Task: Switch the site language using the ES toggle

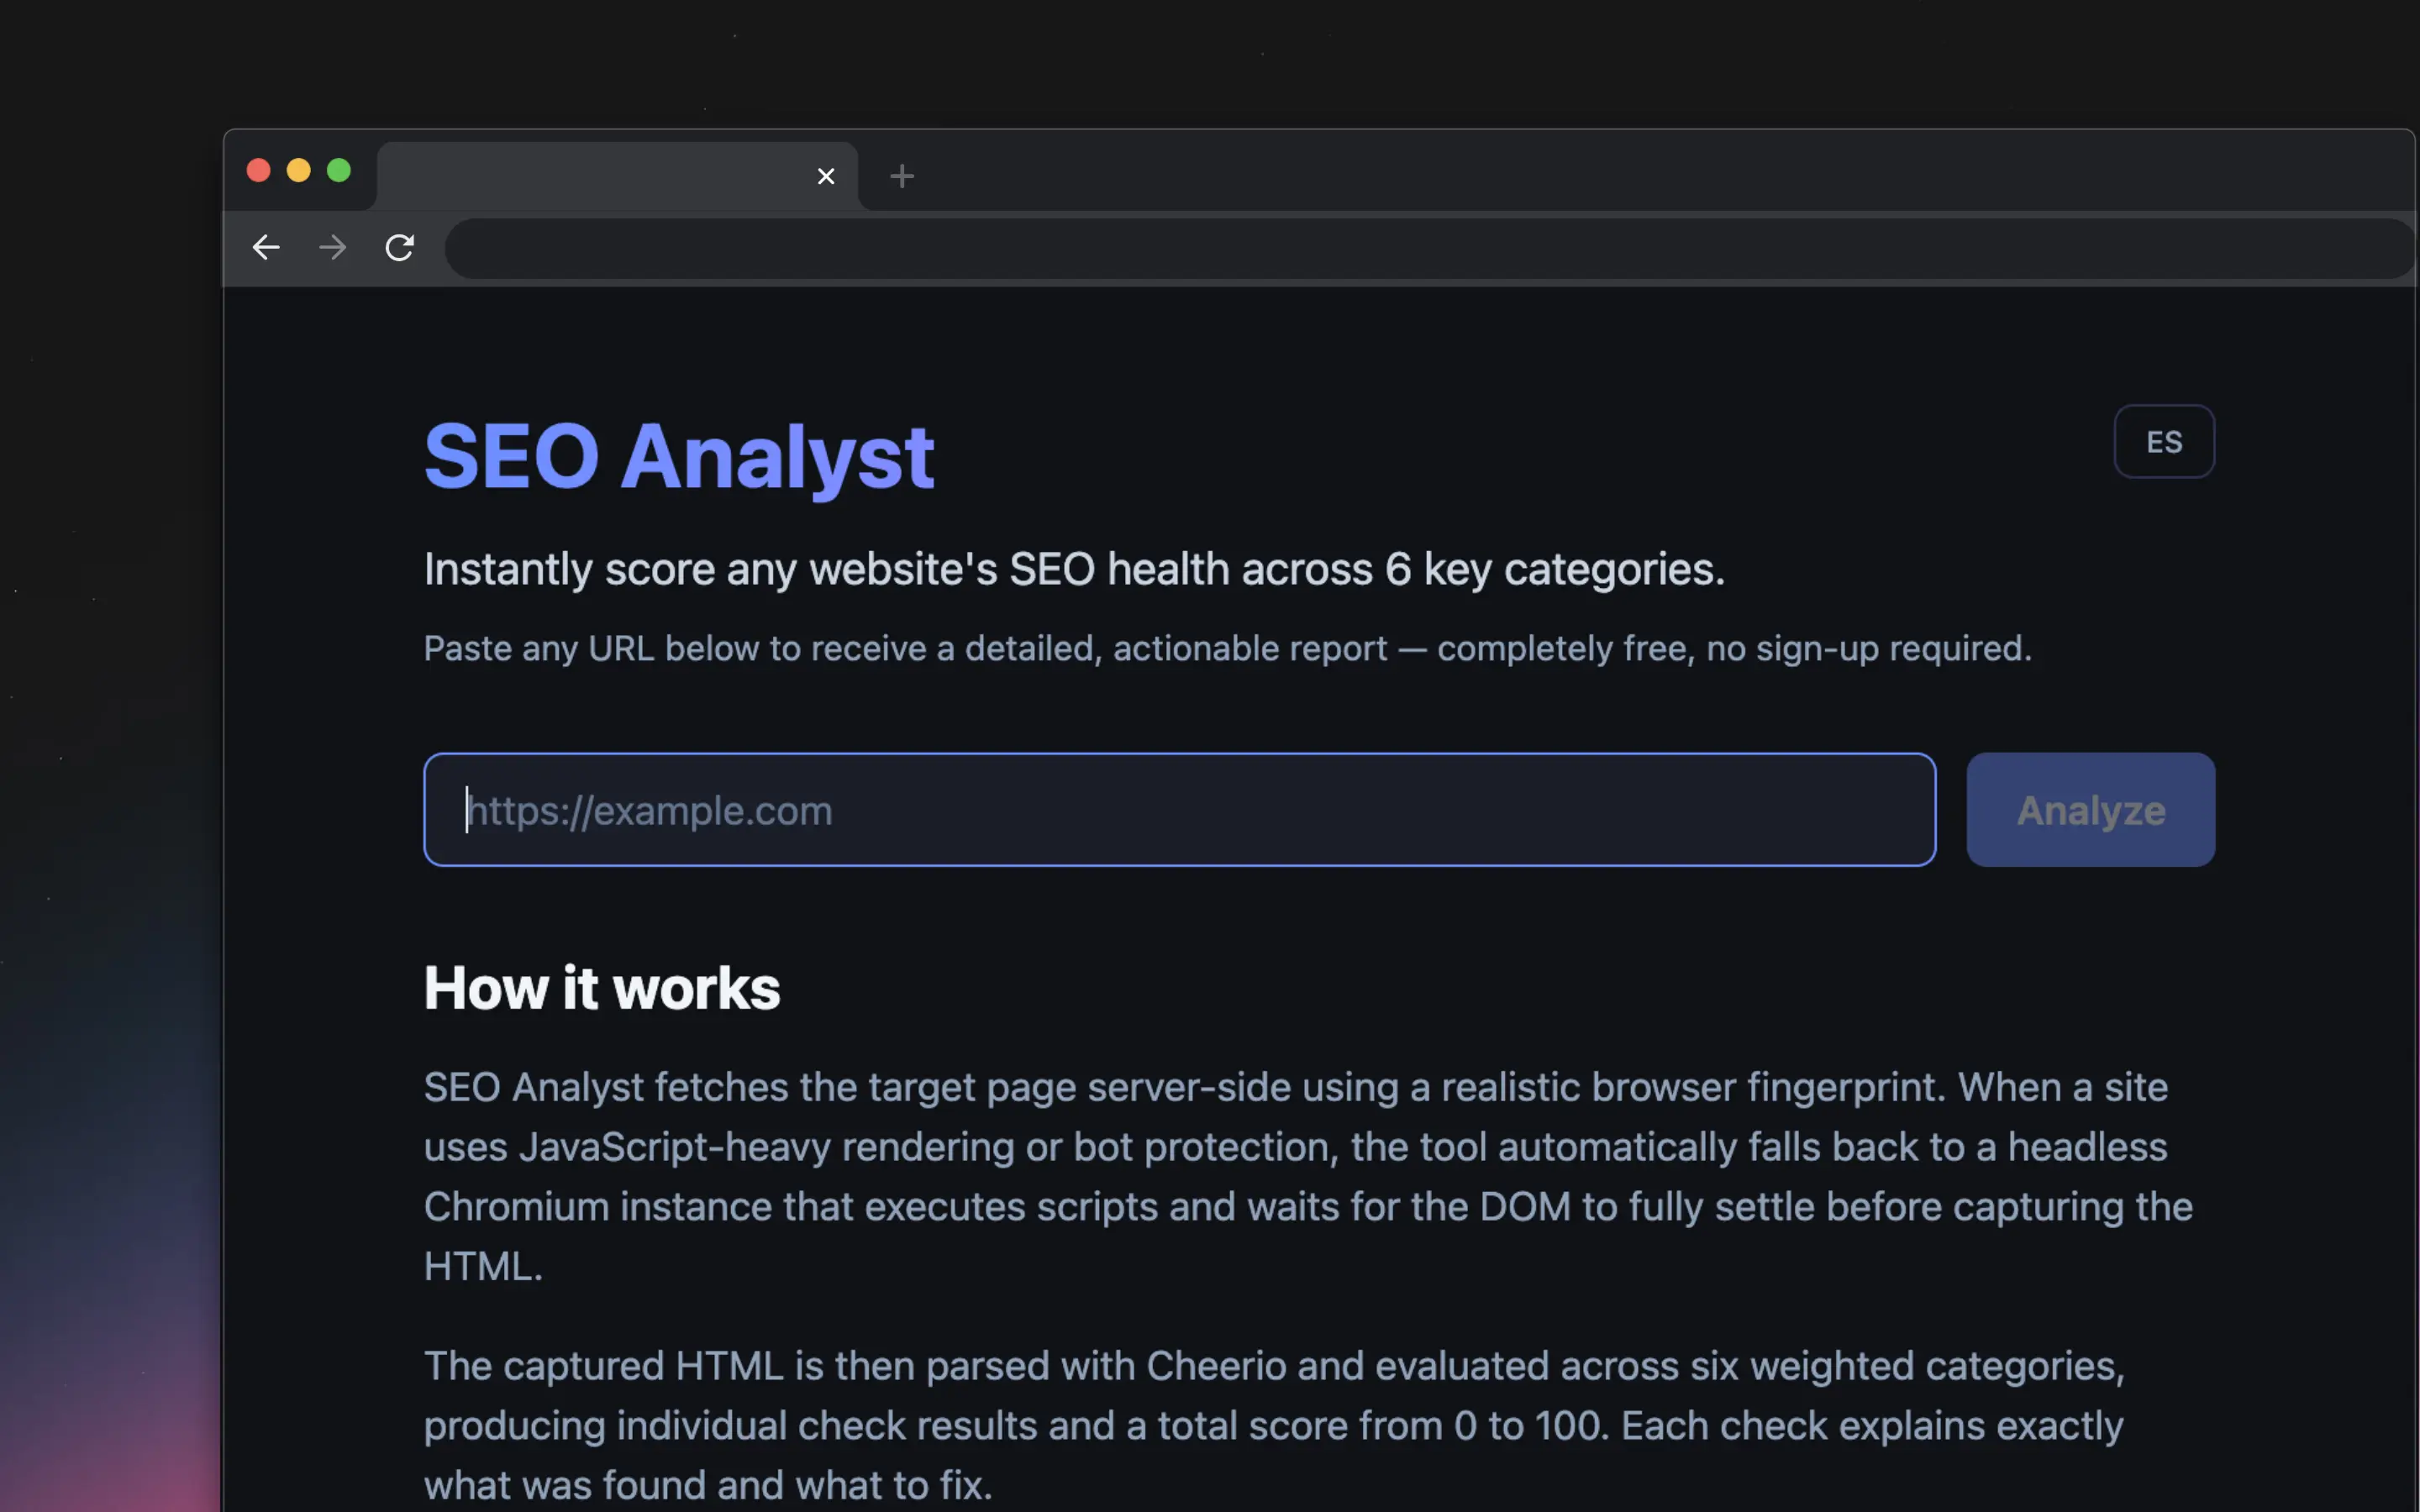Action: tap(2165, 441)
